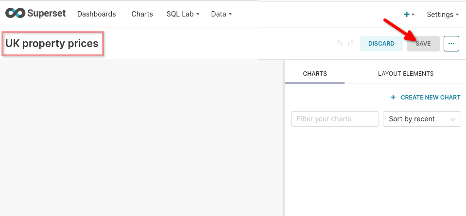Expand the SQL Lab menu
The width and height of the screenshot is (466, 216).
pyautogui.click(x=183, y=14)
